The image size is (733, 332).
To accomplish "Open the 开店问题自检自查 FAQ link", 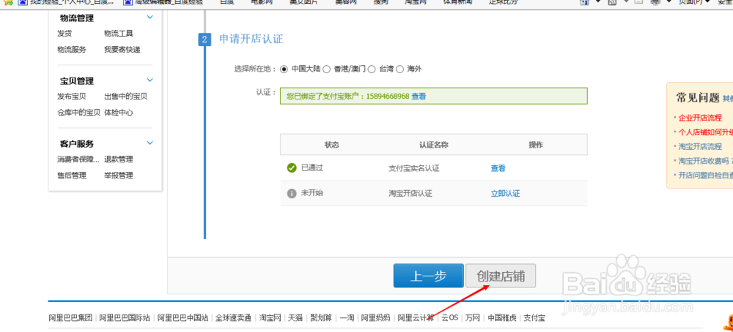I will (705, 176).
